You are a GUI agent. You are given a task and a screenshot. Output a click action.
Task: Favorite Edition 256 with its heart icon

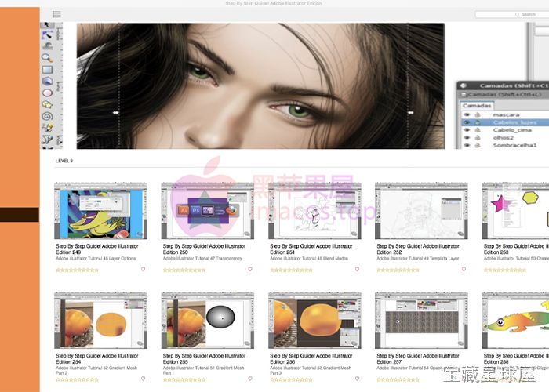click(x=357, y=379)
